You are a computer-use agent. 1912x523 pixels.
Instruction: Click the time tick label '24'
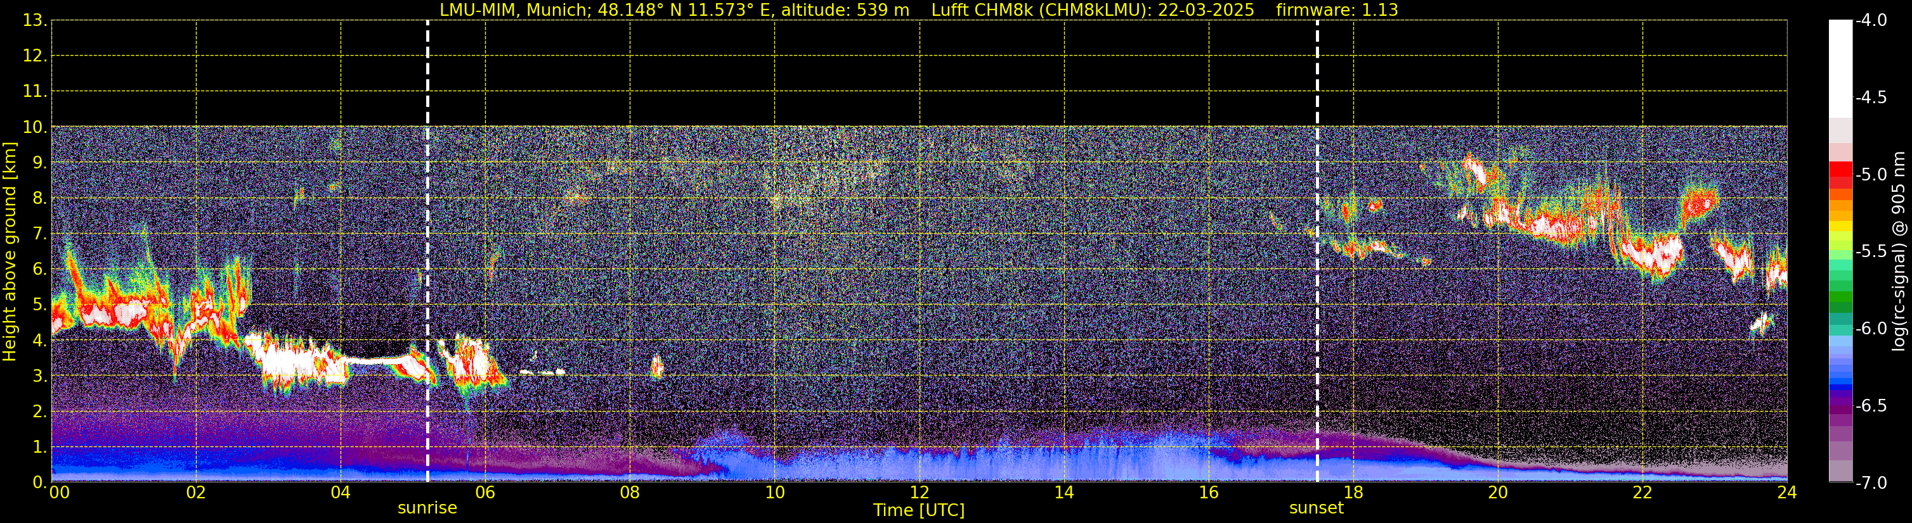coord(1787,493)
